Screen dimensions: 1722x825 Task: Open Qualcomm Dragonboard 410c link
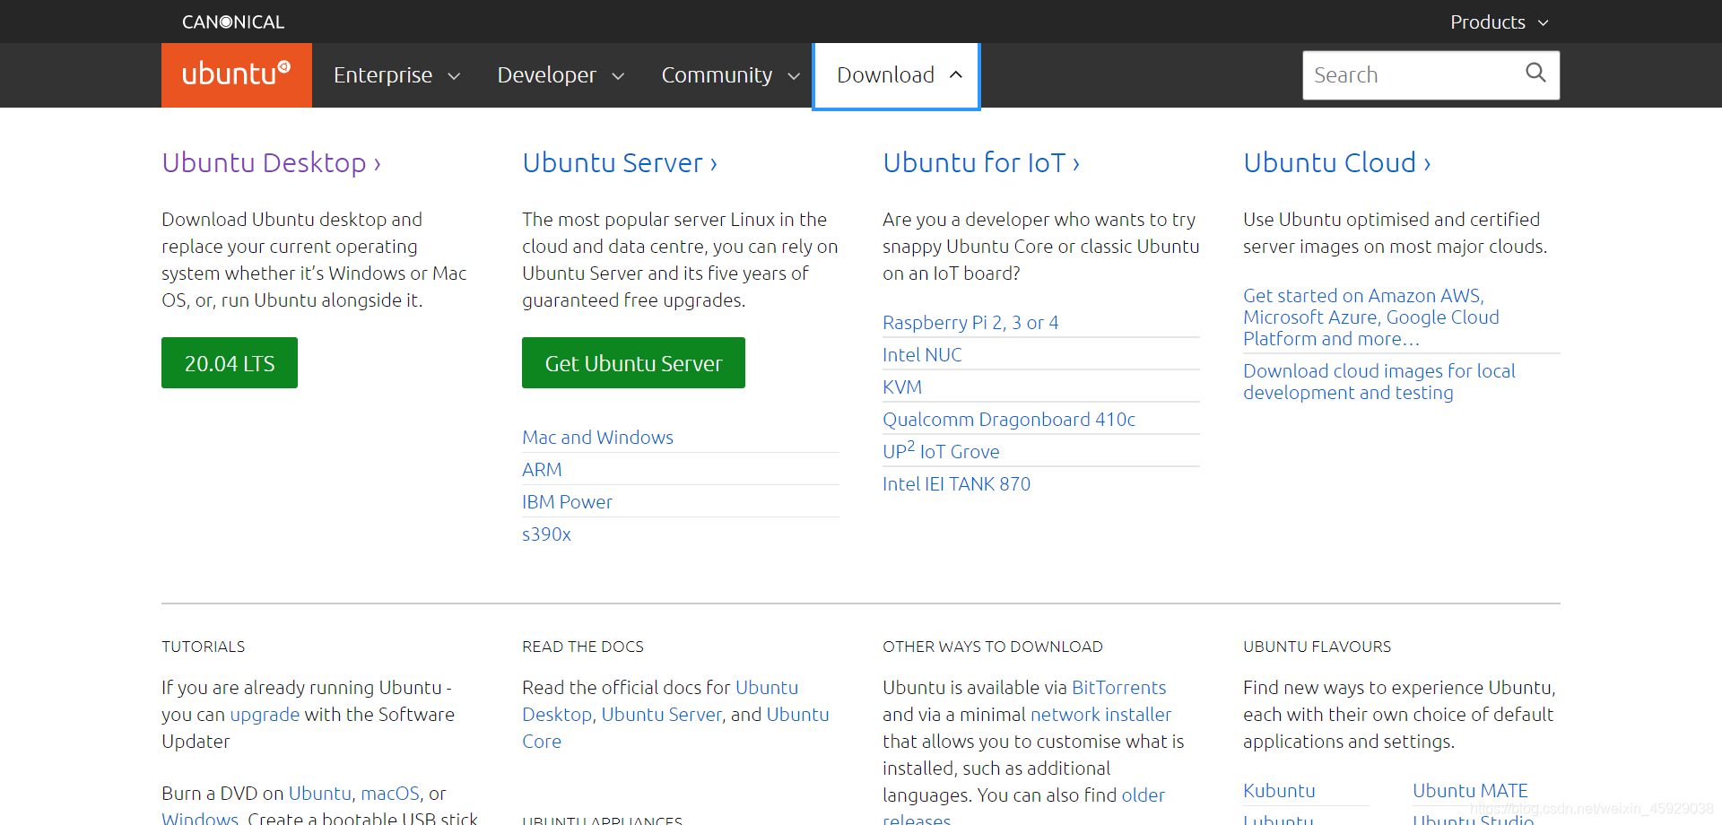click(x=1009, y=420)
